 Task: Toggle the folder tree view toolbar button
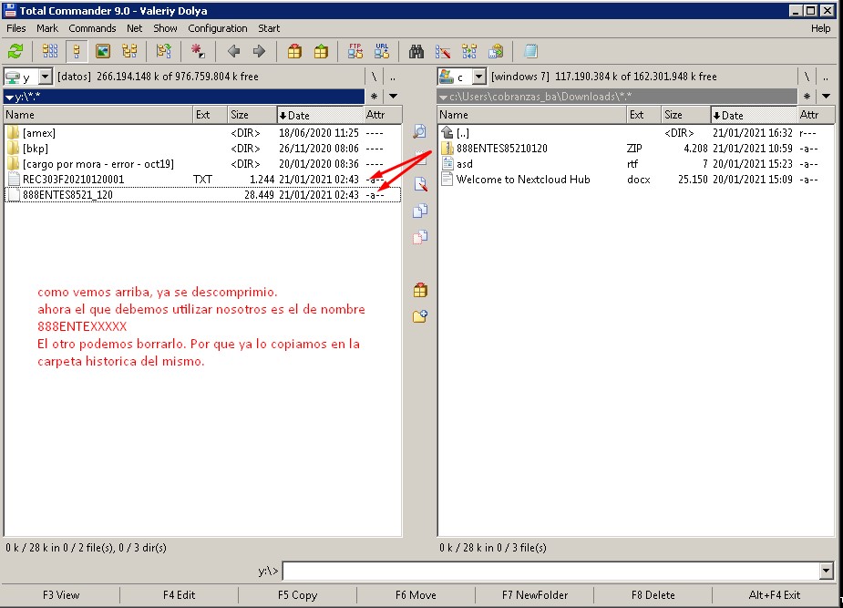(129, 52)
